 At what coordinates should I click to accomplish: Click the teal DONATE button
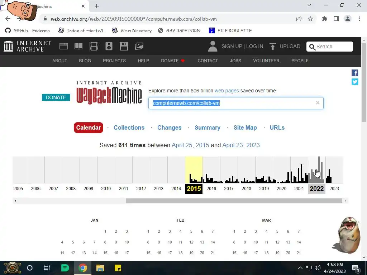[x=56, y=97]
